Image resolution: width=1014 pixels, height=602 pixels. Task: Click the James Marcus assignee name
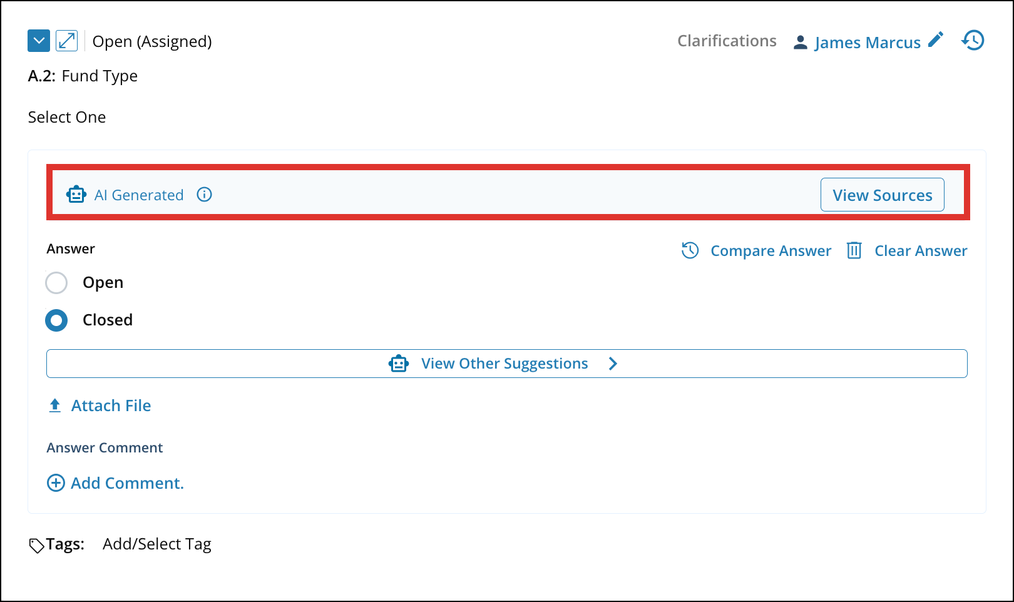tap(867, 43)
